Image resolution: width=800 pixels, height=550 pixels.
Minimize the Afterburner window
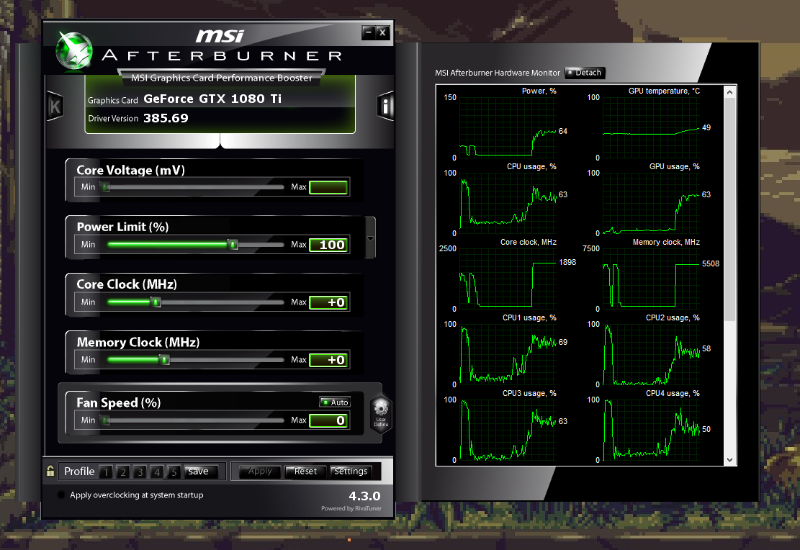click(x=369, y=32)
